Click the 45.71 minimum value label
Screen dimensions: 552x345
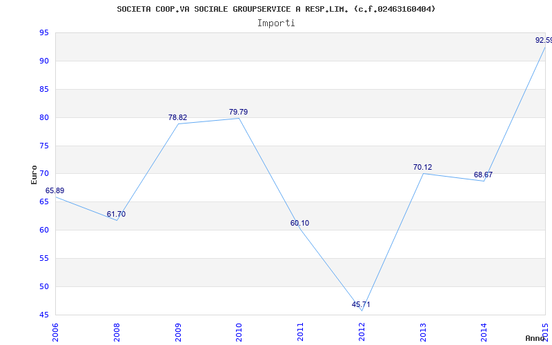[361, 304]
